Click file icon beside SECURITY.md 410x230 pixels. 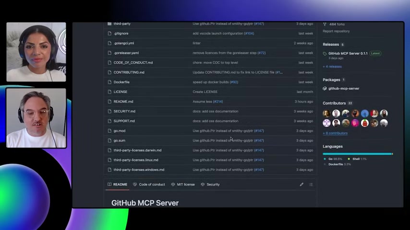109,111
